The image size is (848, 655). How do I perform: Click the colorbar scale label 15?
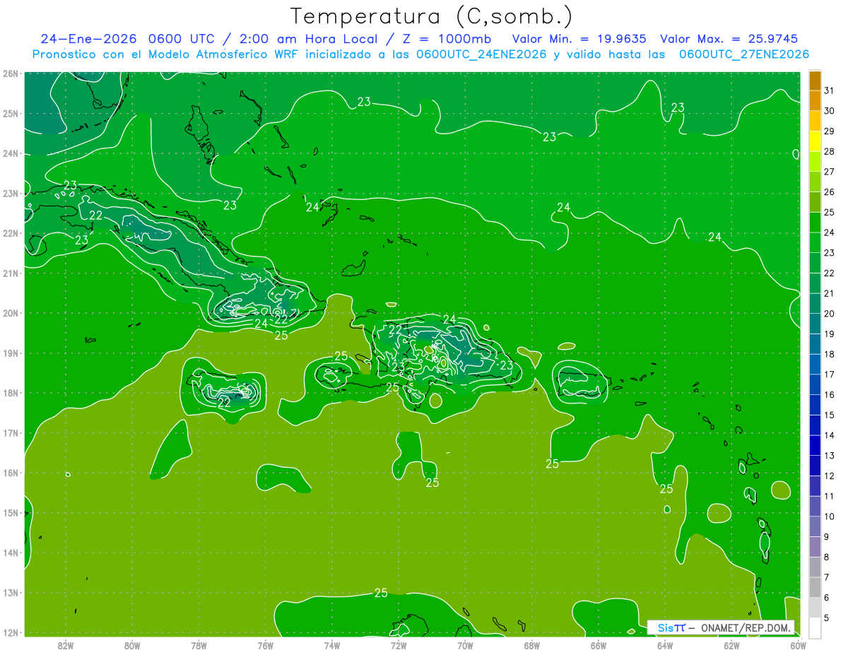click(x=829, y=415)
